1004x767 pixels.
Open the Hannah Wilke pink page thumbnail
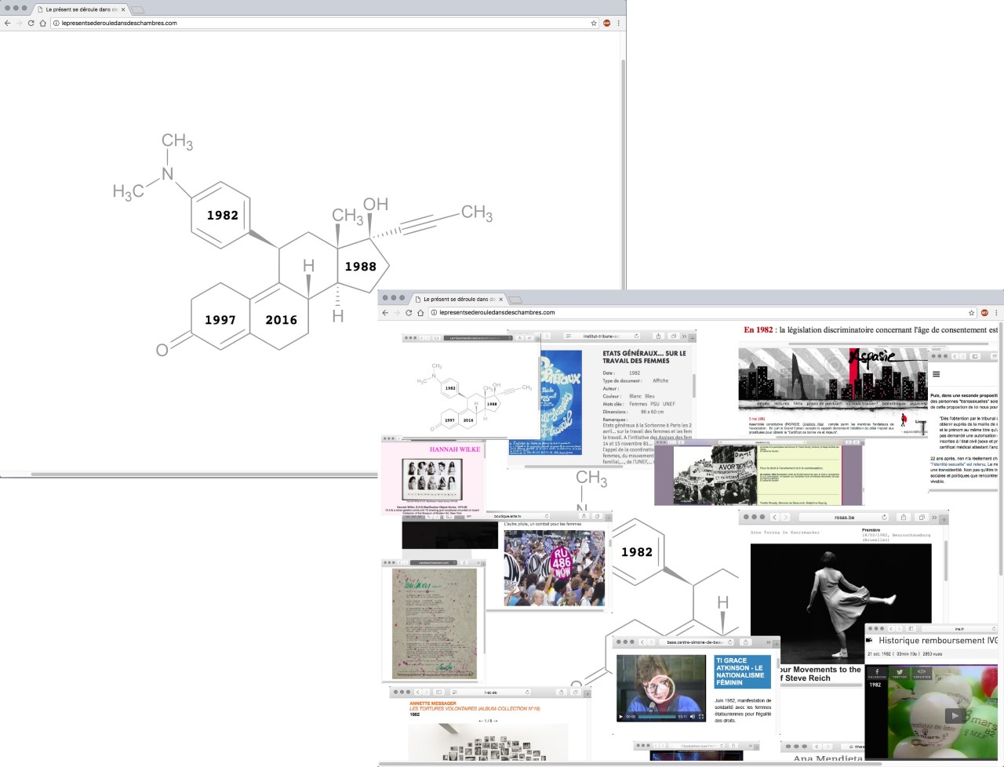click(x=433, y=475)
